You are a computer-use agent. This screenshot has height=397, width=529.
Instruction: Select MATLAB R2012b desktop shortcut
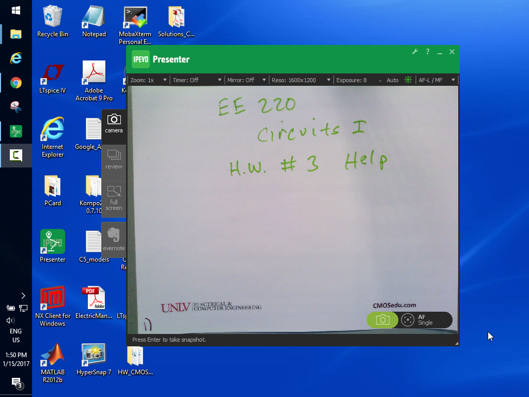click(x=53, y=363)
